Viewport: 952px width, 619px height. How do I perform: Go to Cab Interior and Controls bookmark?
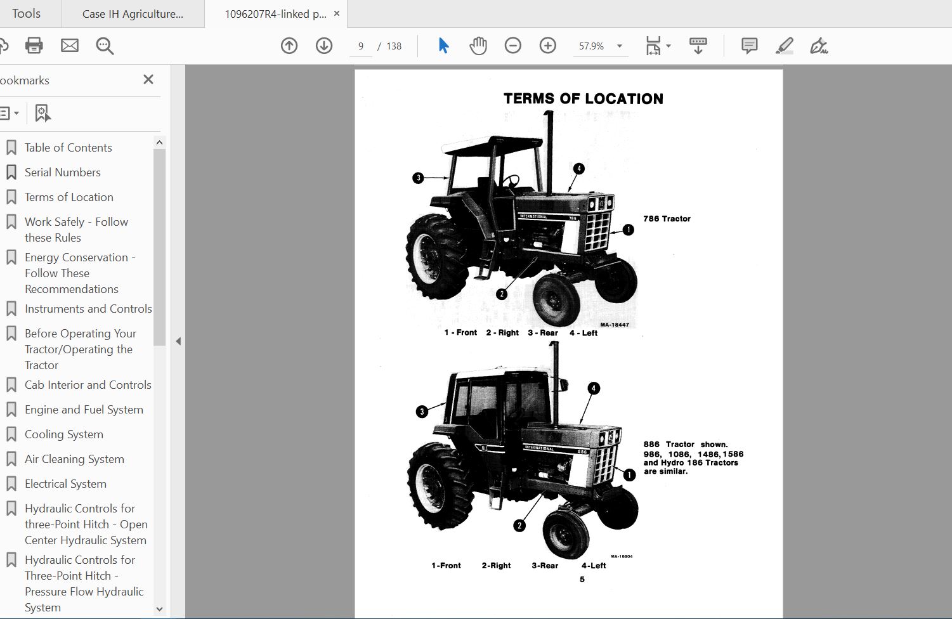(88, 384)
